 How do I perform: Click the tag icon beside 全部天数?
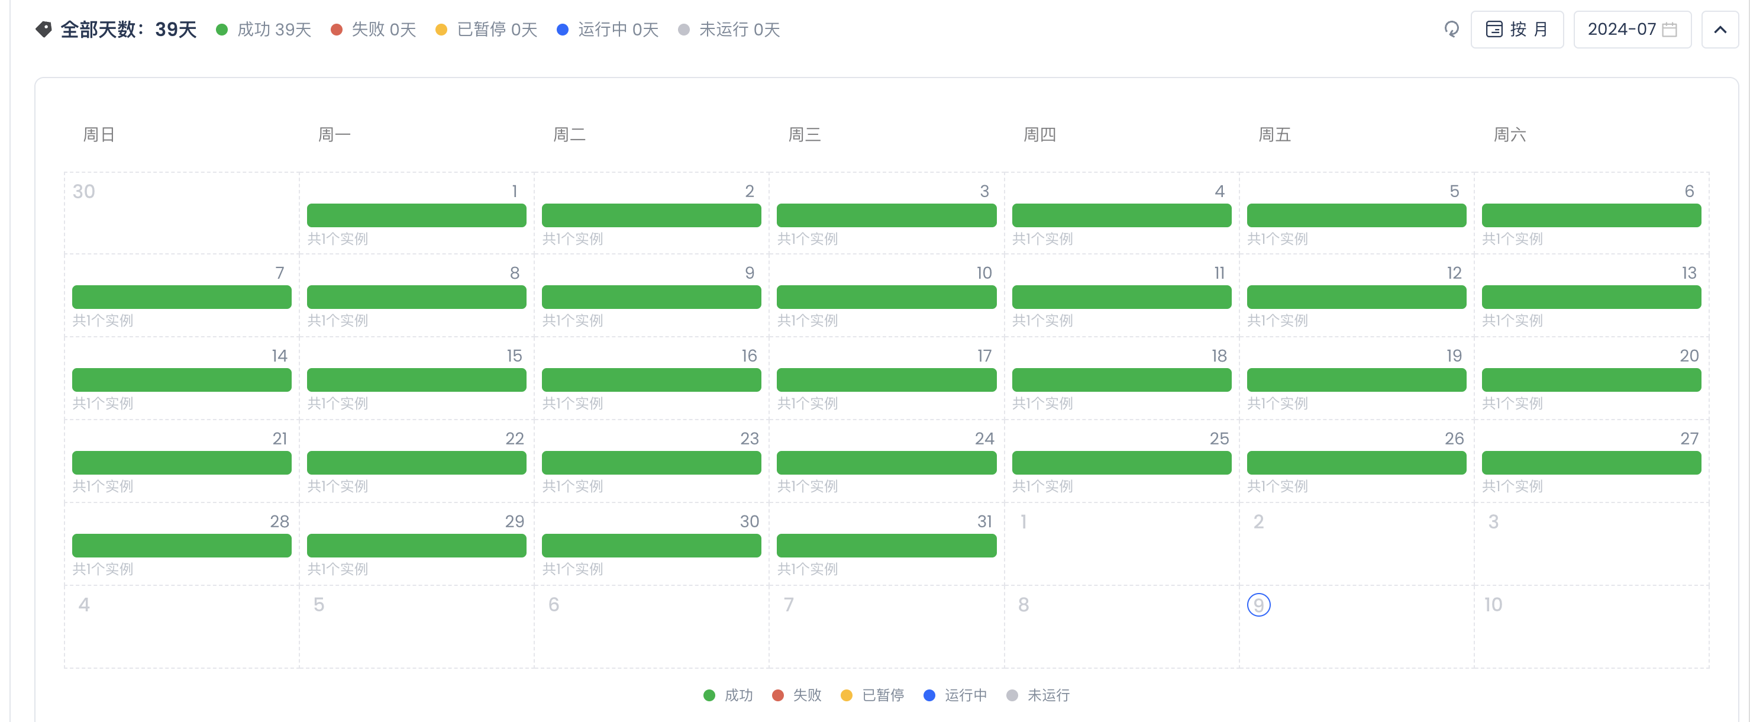click(44, 29)
